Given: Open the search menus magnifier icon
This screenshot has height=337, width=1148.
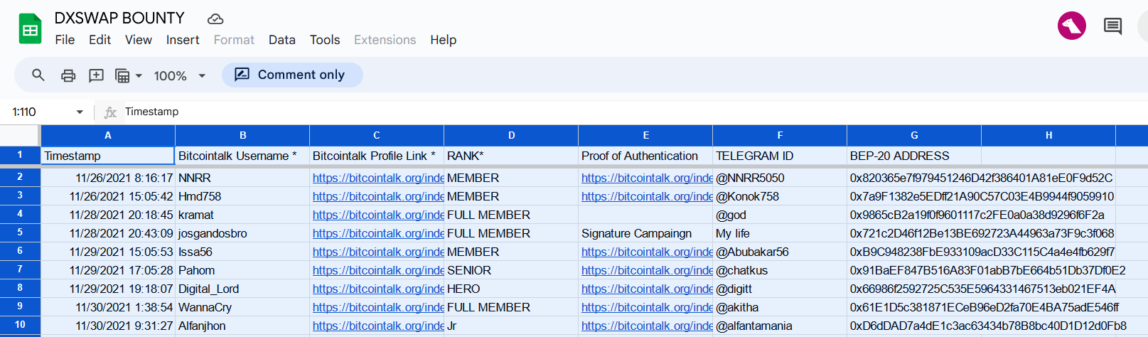Looking at the screenshot, I should pos(38,75).
